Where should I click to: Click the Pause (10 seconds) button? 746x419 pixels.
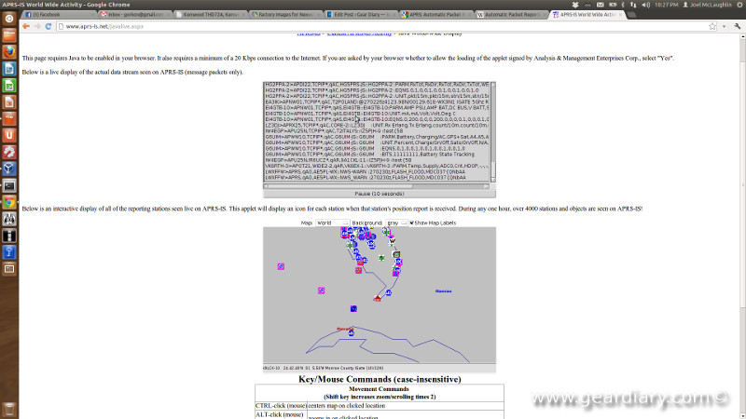[380, 194]
